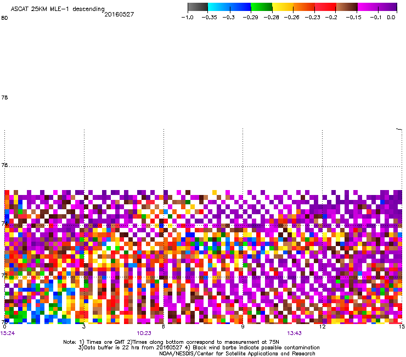The width and height of the screenshot is (406, 357).
Task: Click the latitude label '76' on the left axis
Action: pyautogui.click(x=4, y=165)
